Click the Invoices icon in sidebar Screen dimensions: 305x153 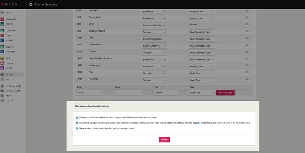2,40
